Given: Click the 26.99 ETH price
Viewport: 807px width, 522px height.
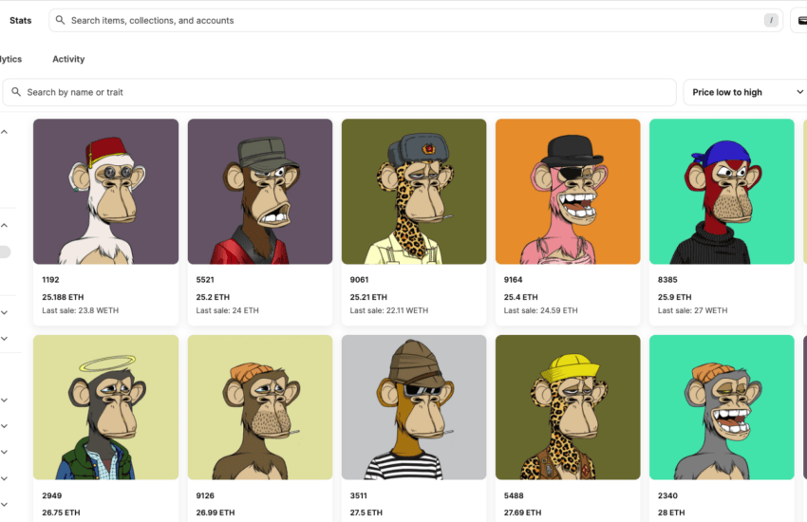Looking at the screenshot, I should pyautogui.click(x=216, y=513).
